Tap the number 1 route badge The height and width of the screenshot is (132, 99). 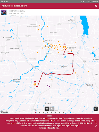click(x=64, y=44)
